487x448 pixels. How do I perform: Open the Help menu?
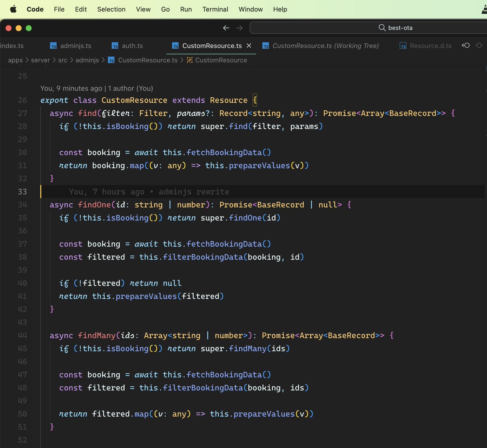280,9
